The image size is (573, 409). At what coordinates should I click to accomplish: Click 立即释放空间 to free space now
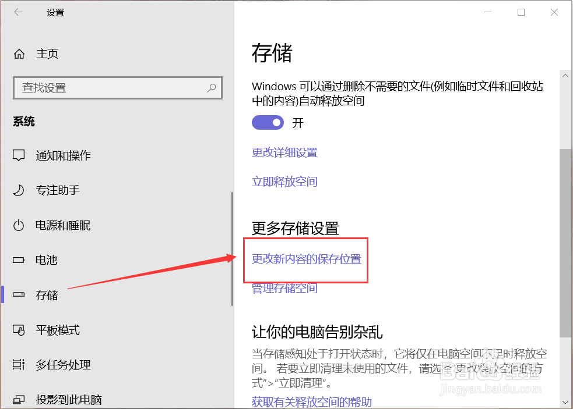pyautogui.click(x=284, y=182)
